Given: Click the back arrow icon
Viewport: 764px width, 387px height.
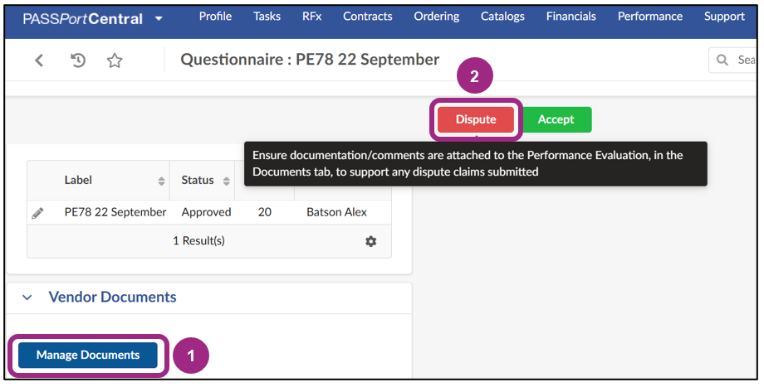Looking at the screenshot, I should click(39, 60).
